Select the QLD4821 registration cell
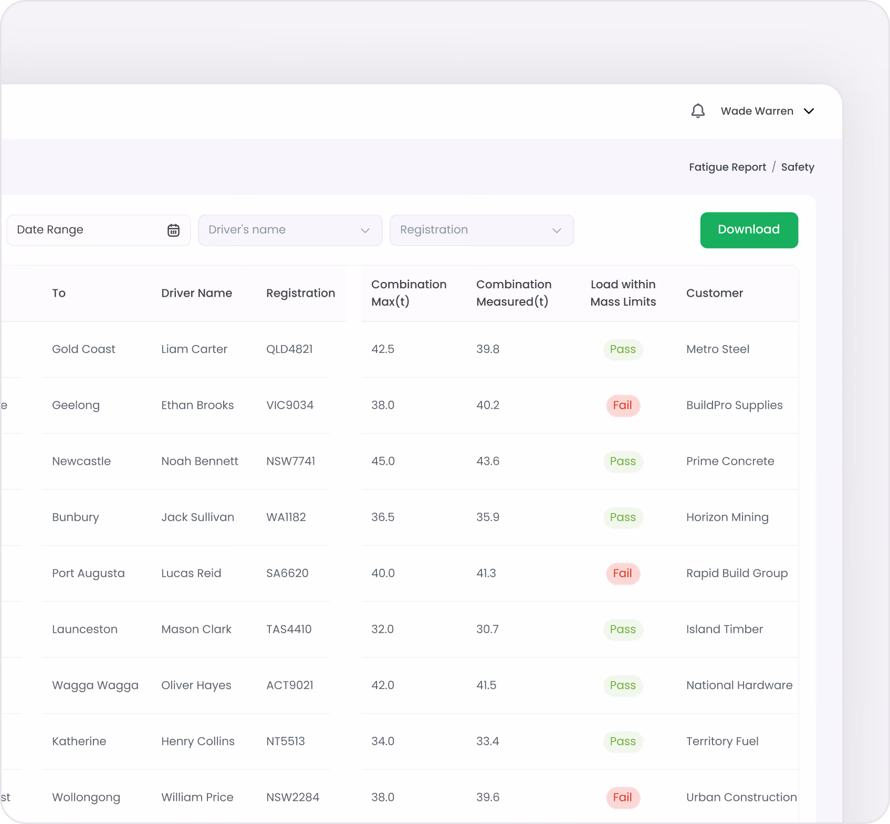 289,349
